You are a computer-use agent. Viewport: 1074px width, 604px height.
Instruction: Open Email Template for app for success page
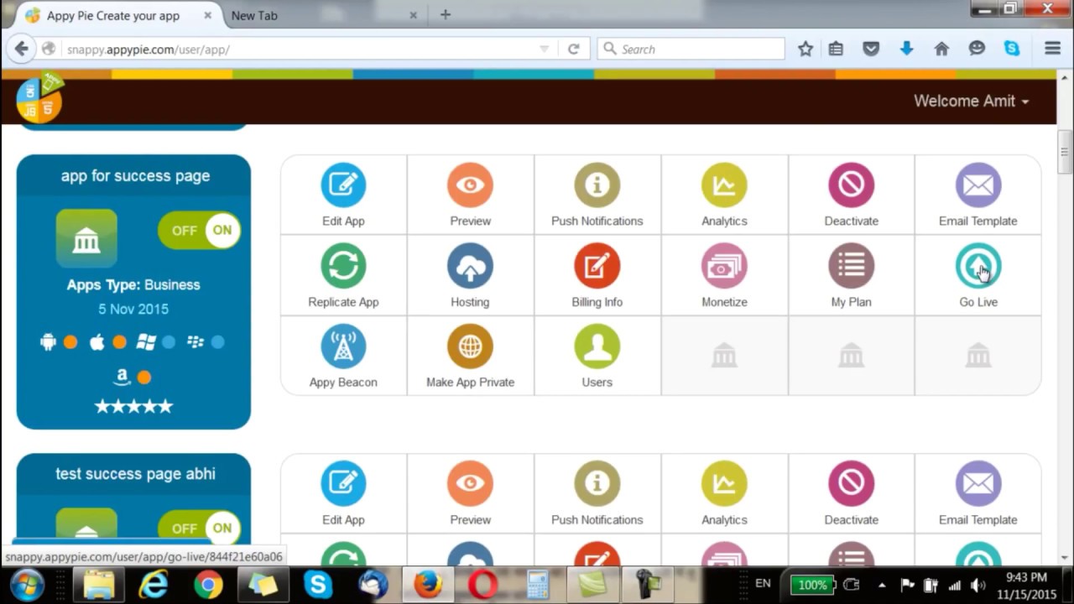[978, 195]
